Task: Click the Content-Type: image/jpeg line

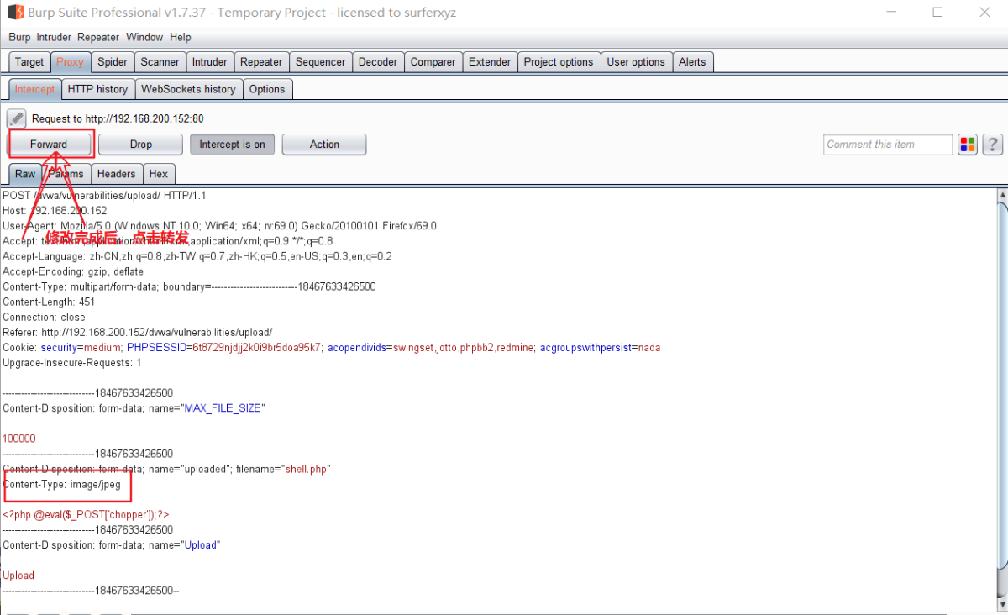Action: [61, 485]
